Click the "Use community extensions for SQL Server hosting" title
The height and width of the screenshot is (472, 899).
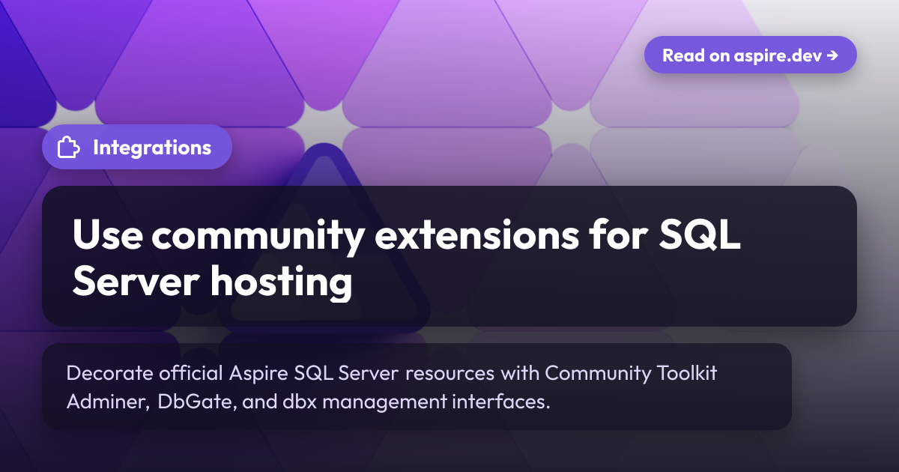coord(405,259)
